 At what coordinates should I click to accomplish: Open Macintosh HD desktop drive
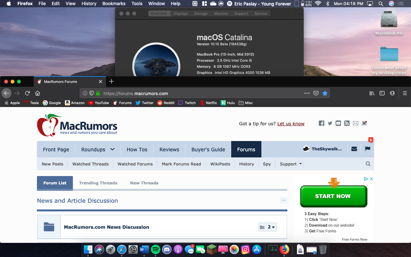pos(389,22)
